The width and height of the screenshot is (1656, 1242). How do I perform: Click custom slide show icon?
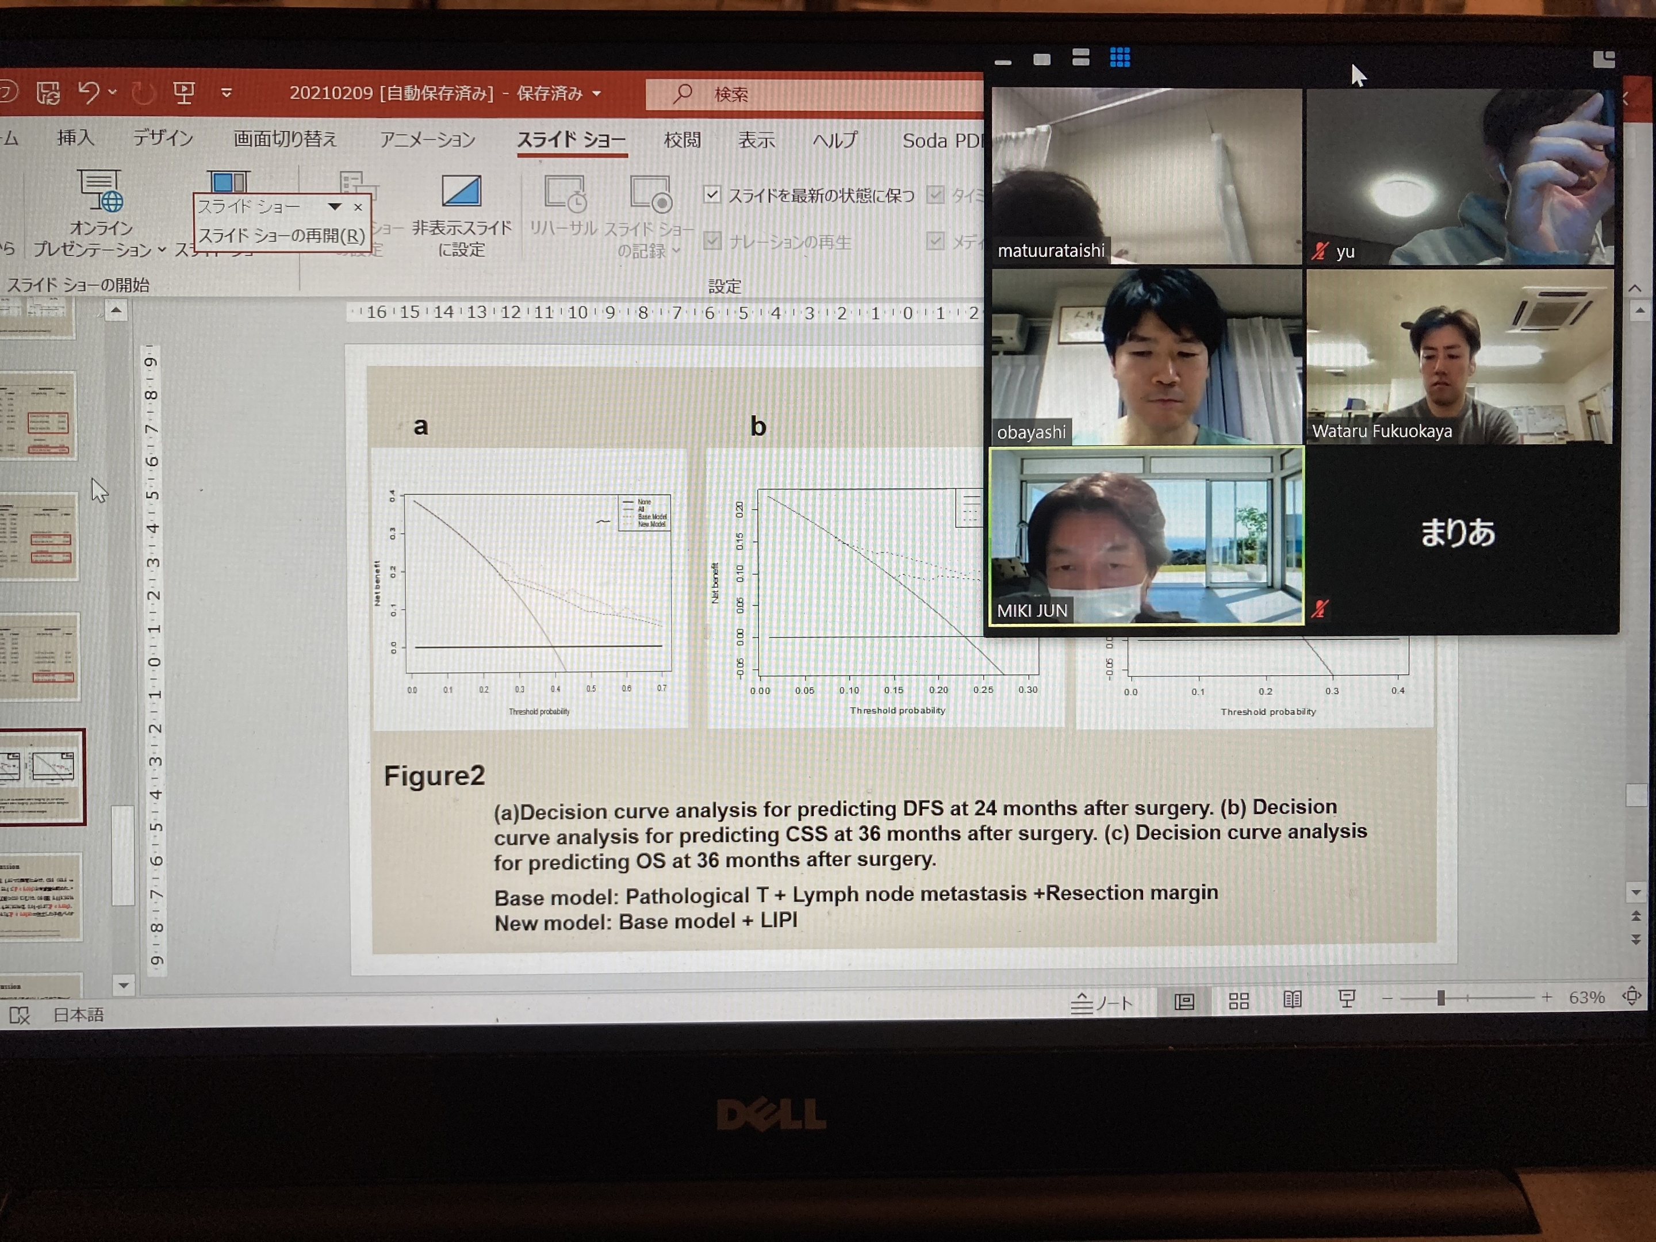[x=228, y=182]
